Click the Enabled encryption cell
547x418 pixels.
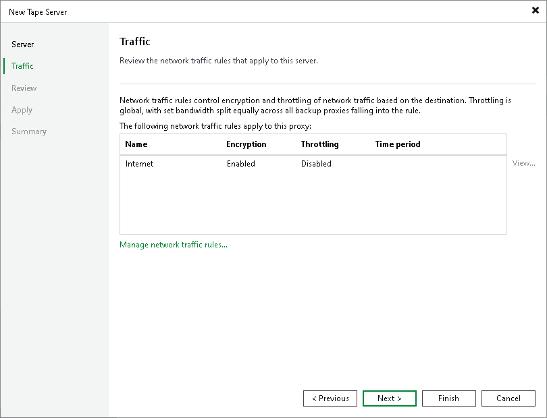(x=240, y=164)
